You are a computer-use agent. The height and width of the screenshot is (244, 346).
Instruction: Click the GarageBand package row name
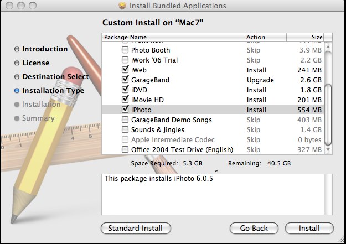click(150, 80)
